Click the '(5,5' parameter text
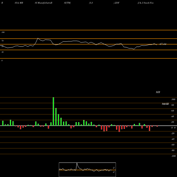The height and width of the screenshot is (177, 177). [91, 3]
